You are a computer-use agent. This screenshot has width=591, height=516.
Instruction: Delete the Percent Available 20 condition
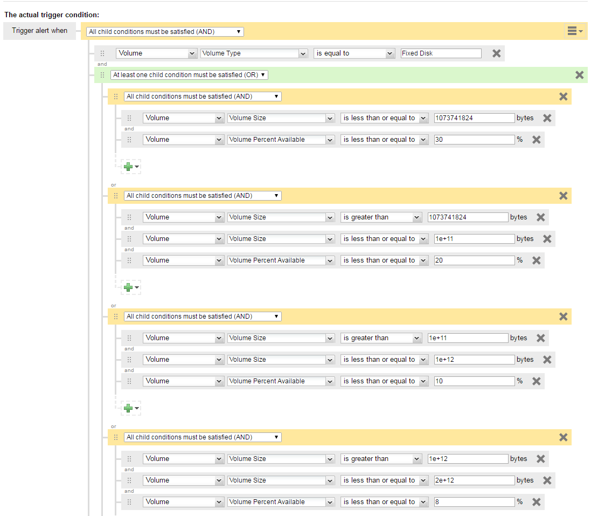(x=536, y=260)
